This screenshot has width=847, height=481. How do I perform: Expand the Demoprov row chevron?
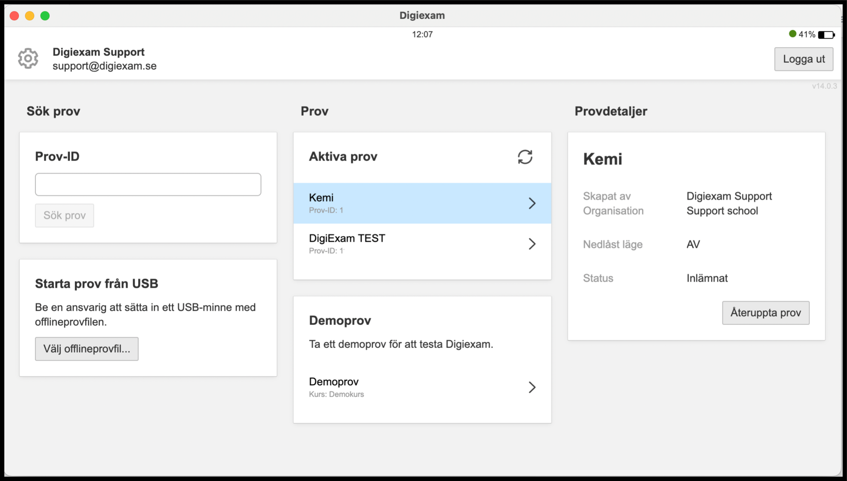(532, 387)
